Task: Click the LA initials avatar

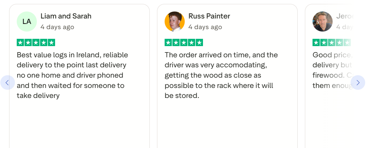Action: (x=27, y=22)
